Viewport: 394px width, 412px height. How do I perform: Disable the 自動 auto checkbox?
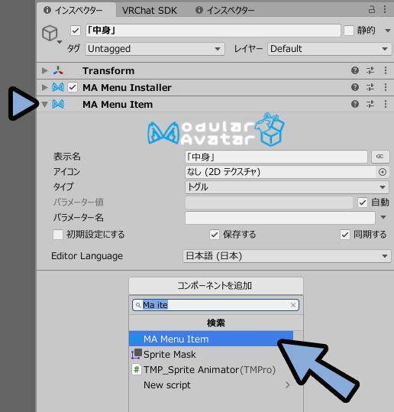[363, 203]
